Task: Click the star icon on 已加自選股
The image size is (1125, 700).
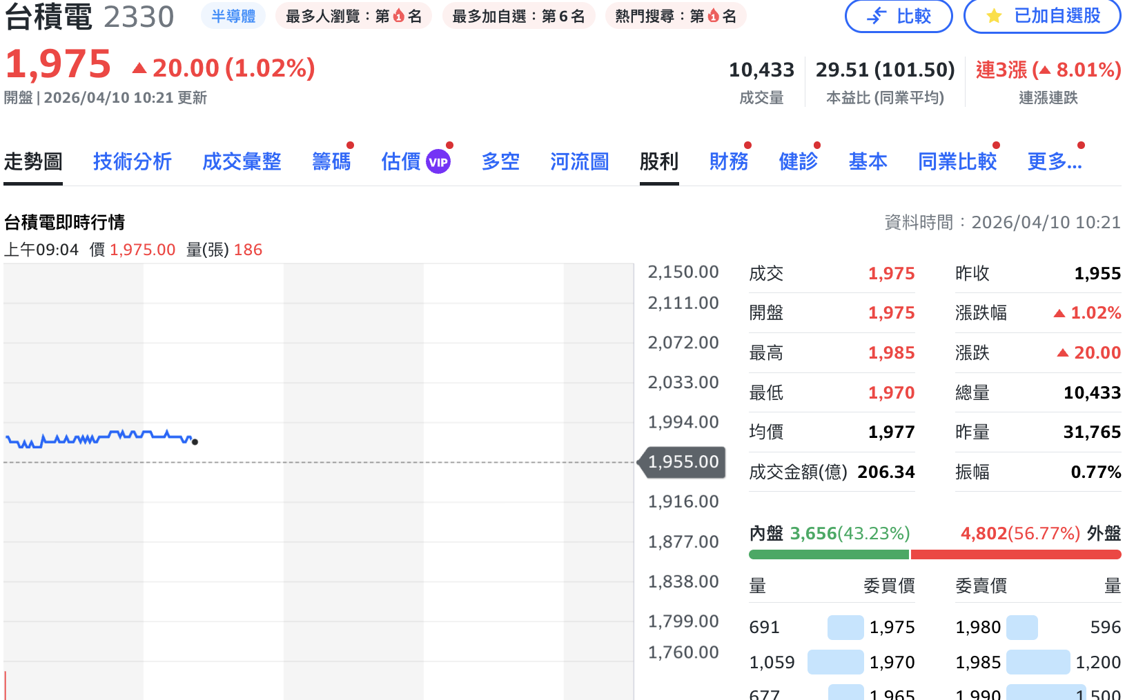Action: 994,16
